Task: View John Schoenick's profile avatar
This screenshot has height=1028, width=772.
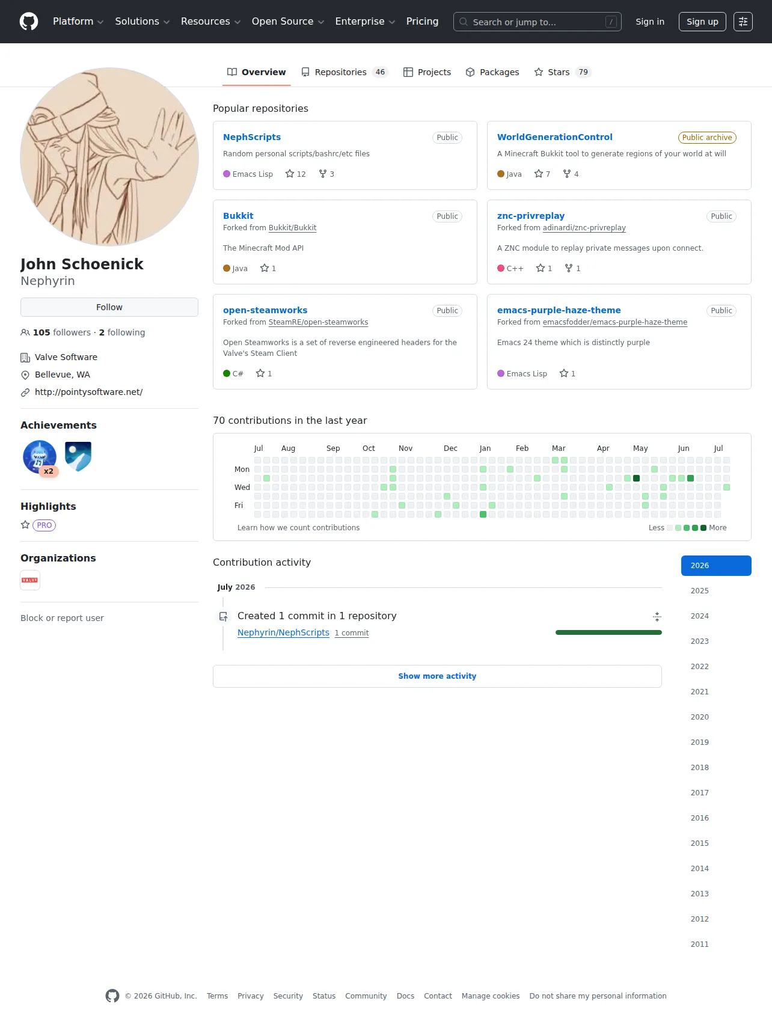Action: point(109,157)
